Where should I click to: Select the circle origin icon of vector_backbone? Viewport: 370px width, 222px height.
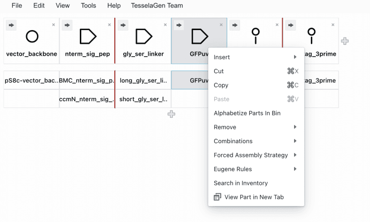(32, 37)
